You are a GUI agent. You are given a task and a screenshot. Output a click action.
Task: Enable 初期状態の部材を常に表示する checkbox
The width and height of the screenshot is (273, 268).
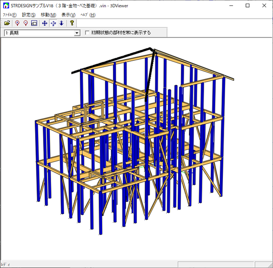coord(87,33)
